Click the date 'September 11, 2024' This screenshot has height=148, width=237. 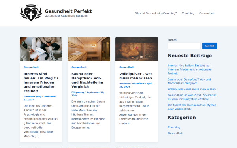tap(88, 94)
